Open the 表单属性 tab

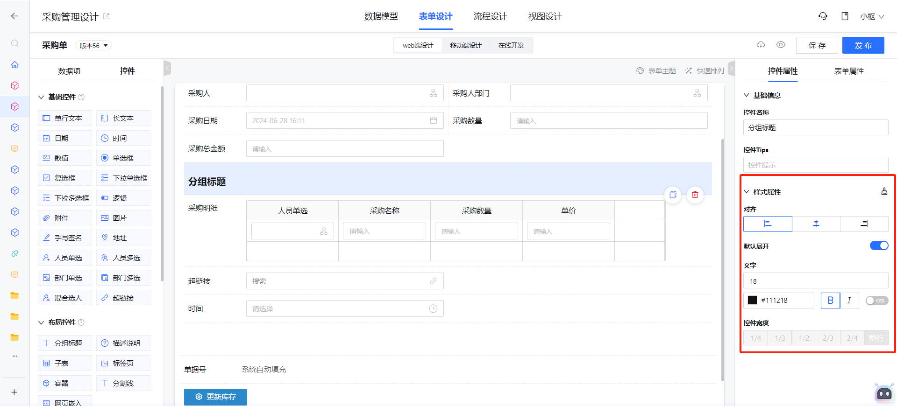[849, 71]
